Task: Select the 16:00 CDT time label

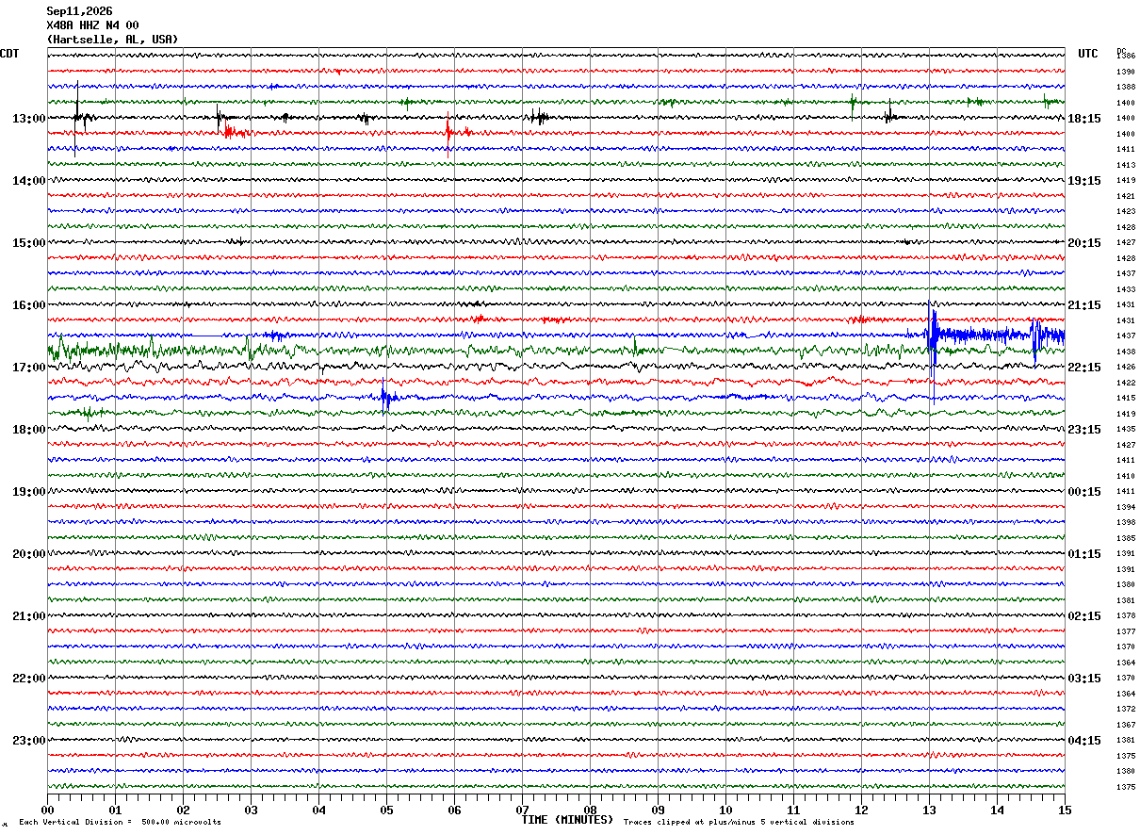Action: [29, 305]
